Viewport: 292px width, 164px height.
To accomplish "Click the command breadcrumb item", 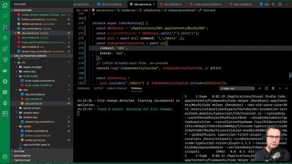I will (209, 10).
